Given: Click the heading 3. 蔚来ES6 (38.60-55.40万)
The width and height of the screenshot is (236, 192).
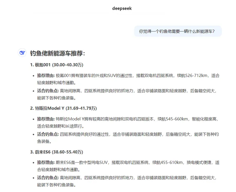Looking at the screenshot, I should tap(57, 152).
